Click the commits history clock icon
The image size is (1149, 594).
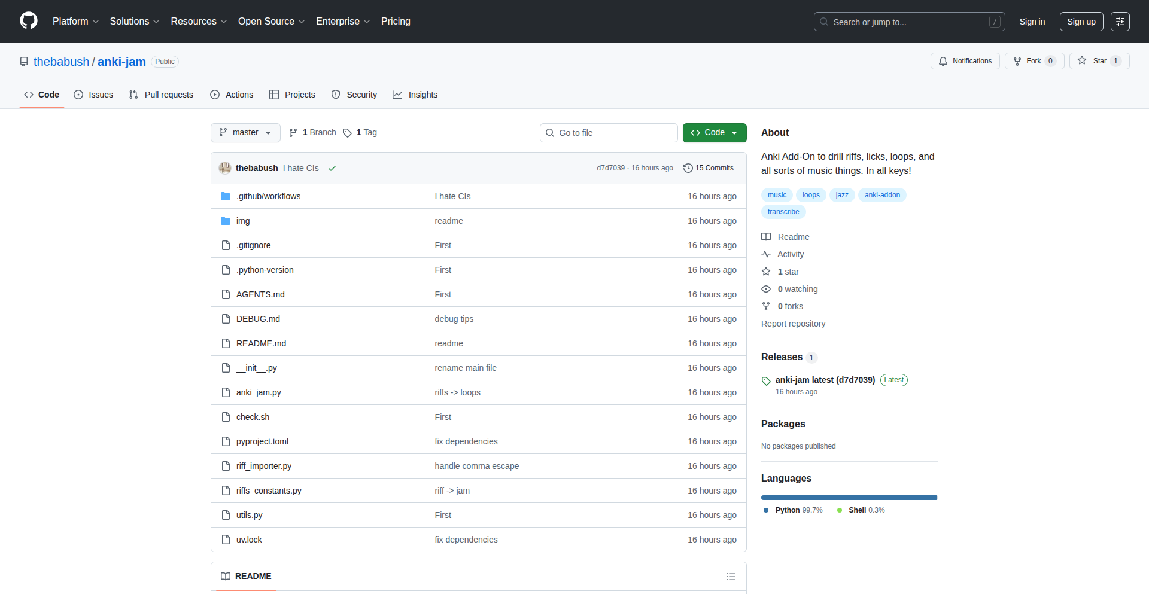tap(688, 168)
